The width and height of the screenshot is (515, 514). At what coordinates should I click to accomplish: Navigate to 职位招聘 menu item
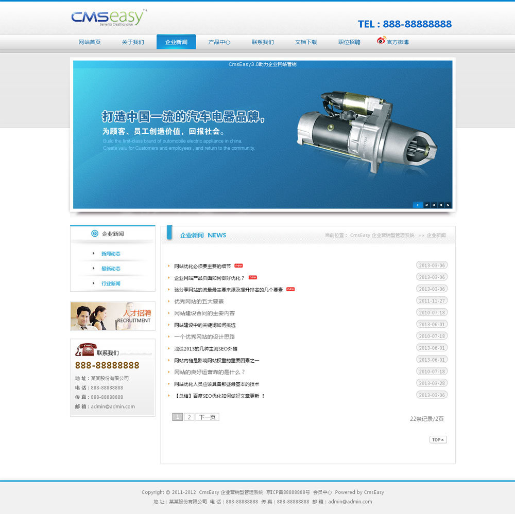pyautogui.click(x=349, y=42)
